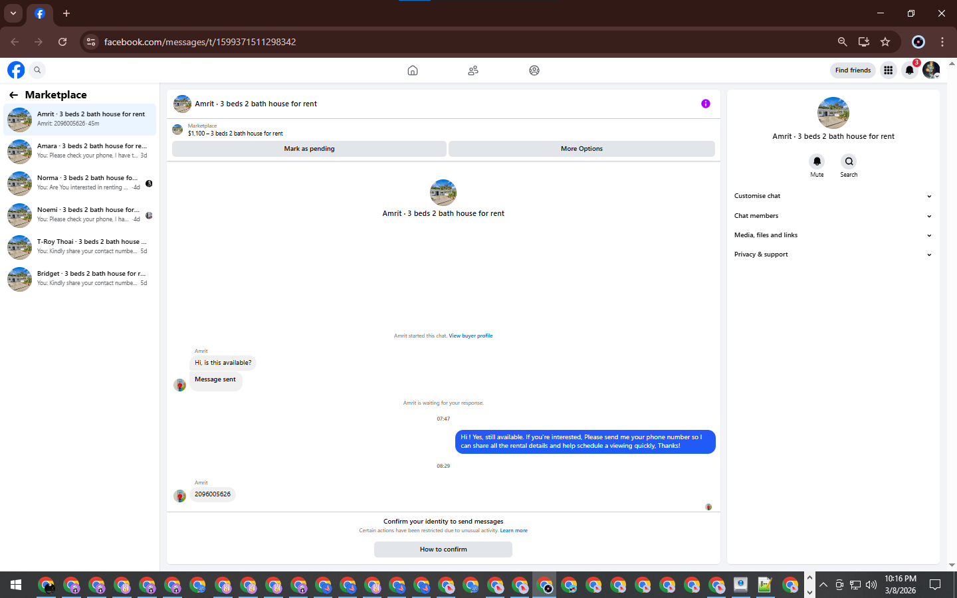Open the Amrit conversation in the chat list
957x598 pixels.
tap(80, 120)
